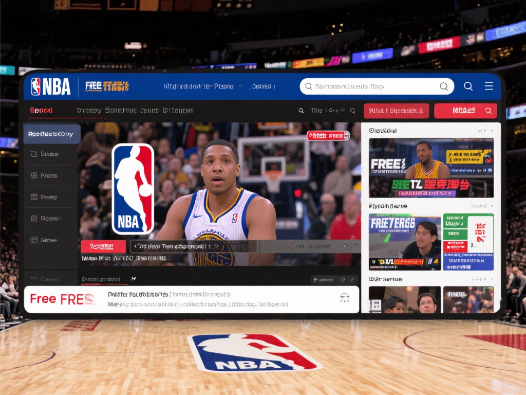Click the second sidebar item icon
This screenshot has height=395, width=526.
pos(34,175)
